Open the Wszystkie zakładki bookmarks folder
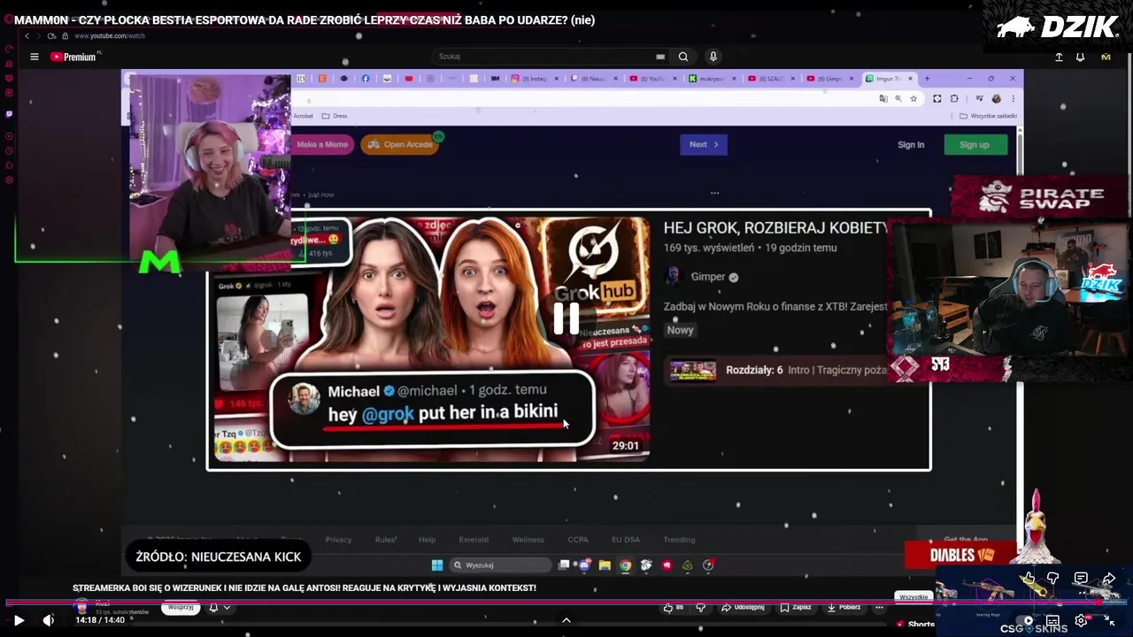The width and height of the screenshot is (1133, 637). 989,116
